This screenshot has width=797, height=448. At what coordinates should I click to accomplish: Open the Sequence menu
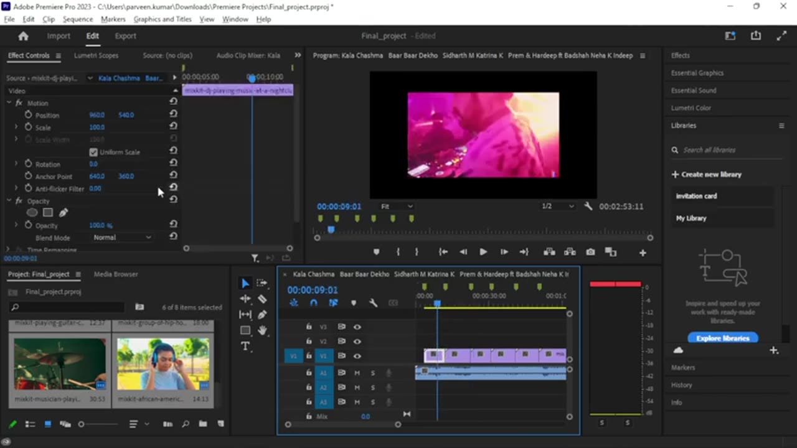coord(78,19)
